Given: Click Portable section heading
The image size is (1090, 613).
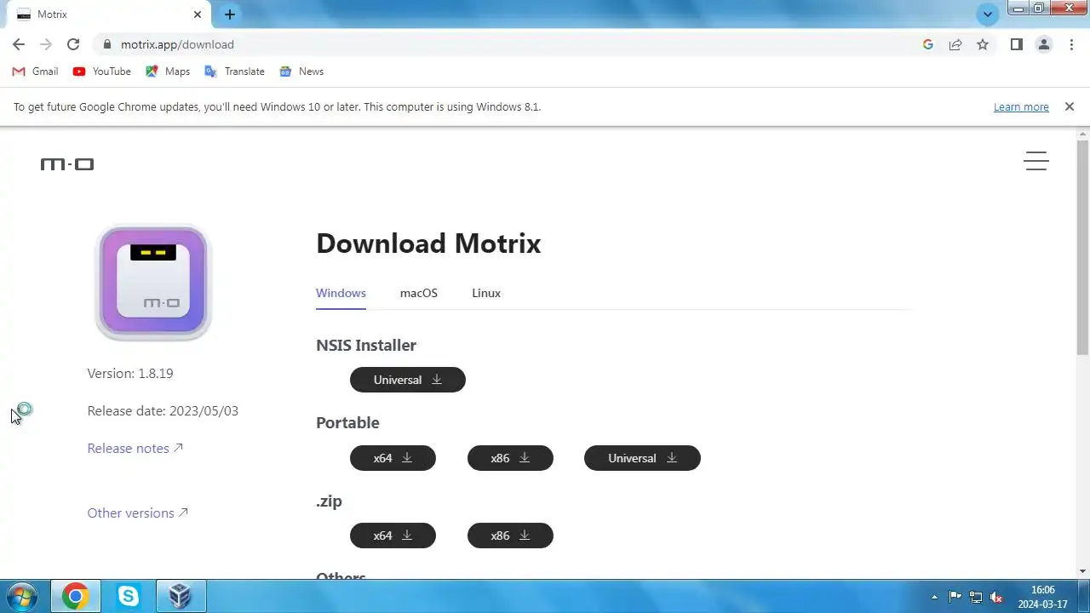Looking at the screenshot, I should [x=347, y=422].
